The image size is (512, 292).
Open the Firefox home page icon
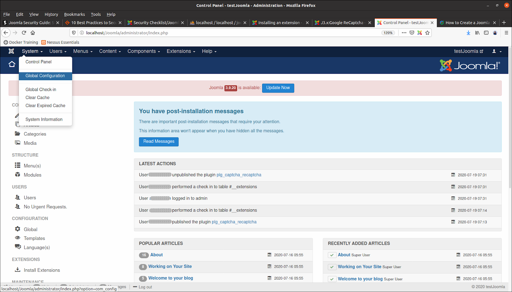tap(33, 33)
